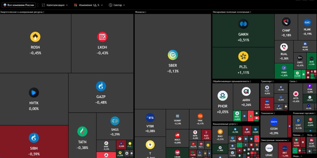This screenshot has width=317, height=158.
Task: Click the Lenta LENT logo
Action: tap(298, 121)
